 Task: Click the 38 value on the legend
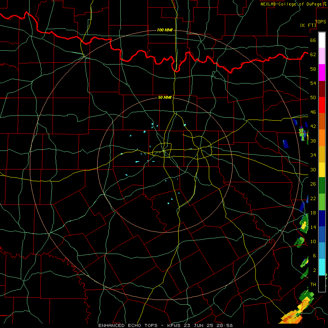tap(313, 141)
